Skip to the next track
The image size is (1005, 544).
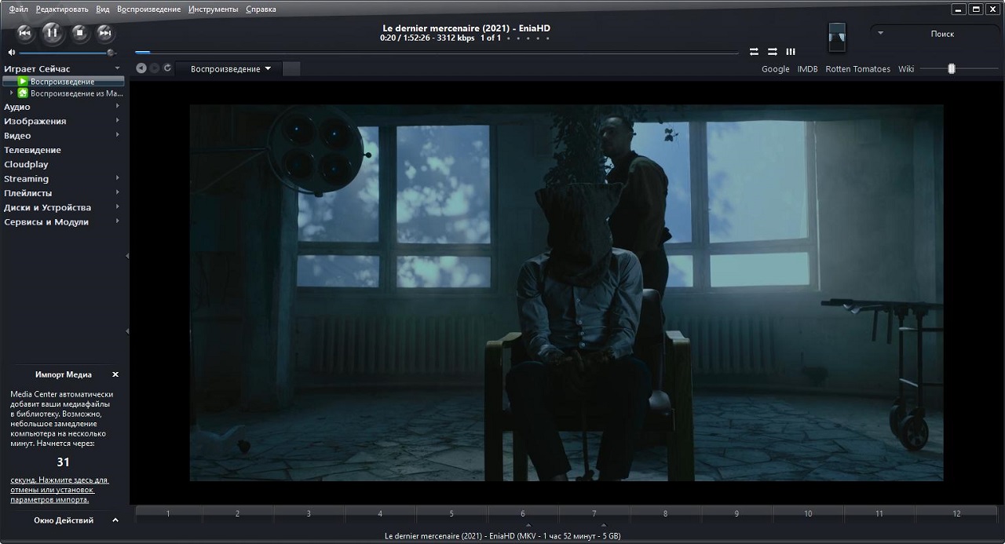[x=105, y=32]
